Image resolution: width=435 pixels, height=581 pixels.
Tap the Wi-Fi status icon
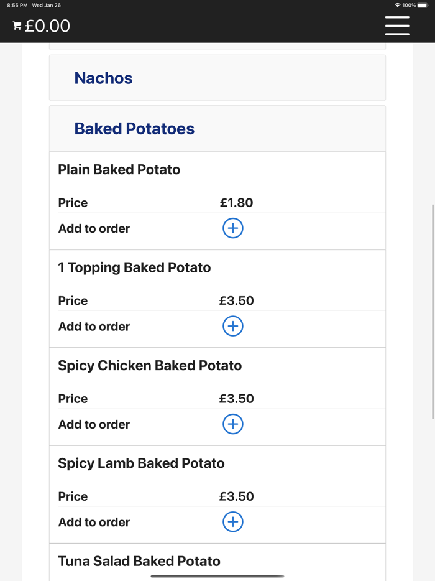point(397,6)
